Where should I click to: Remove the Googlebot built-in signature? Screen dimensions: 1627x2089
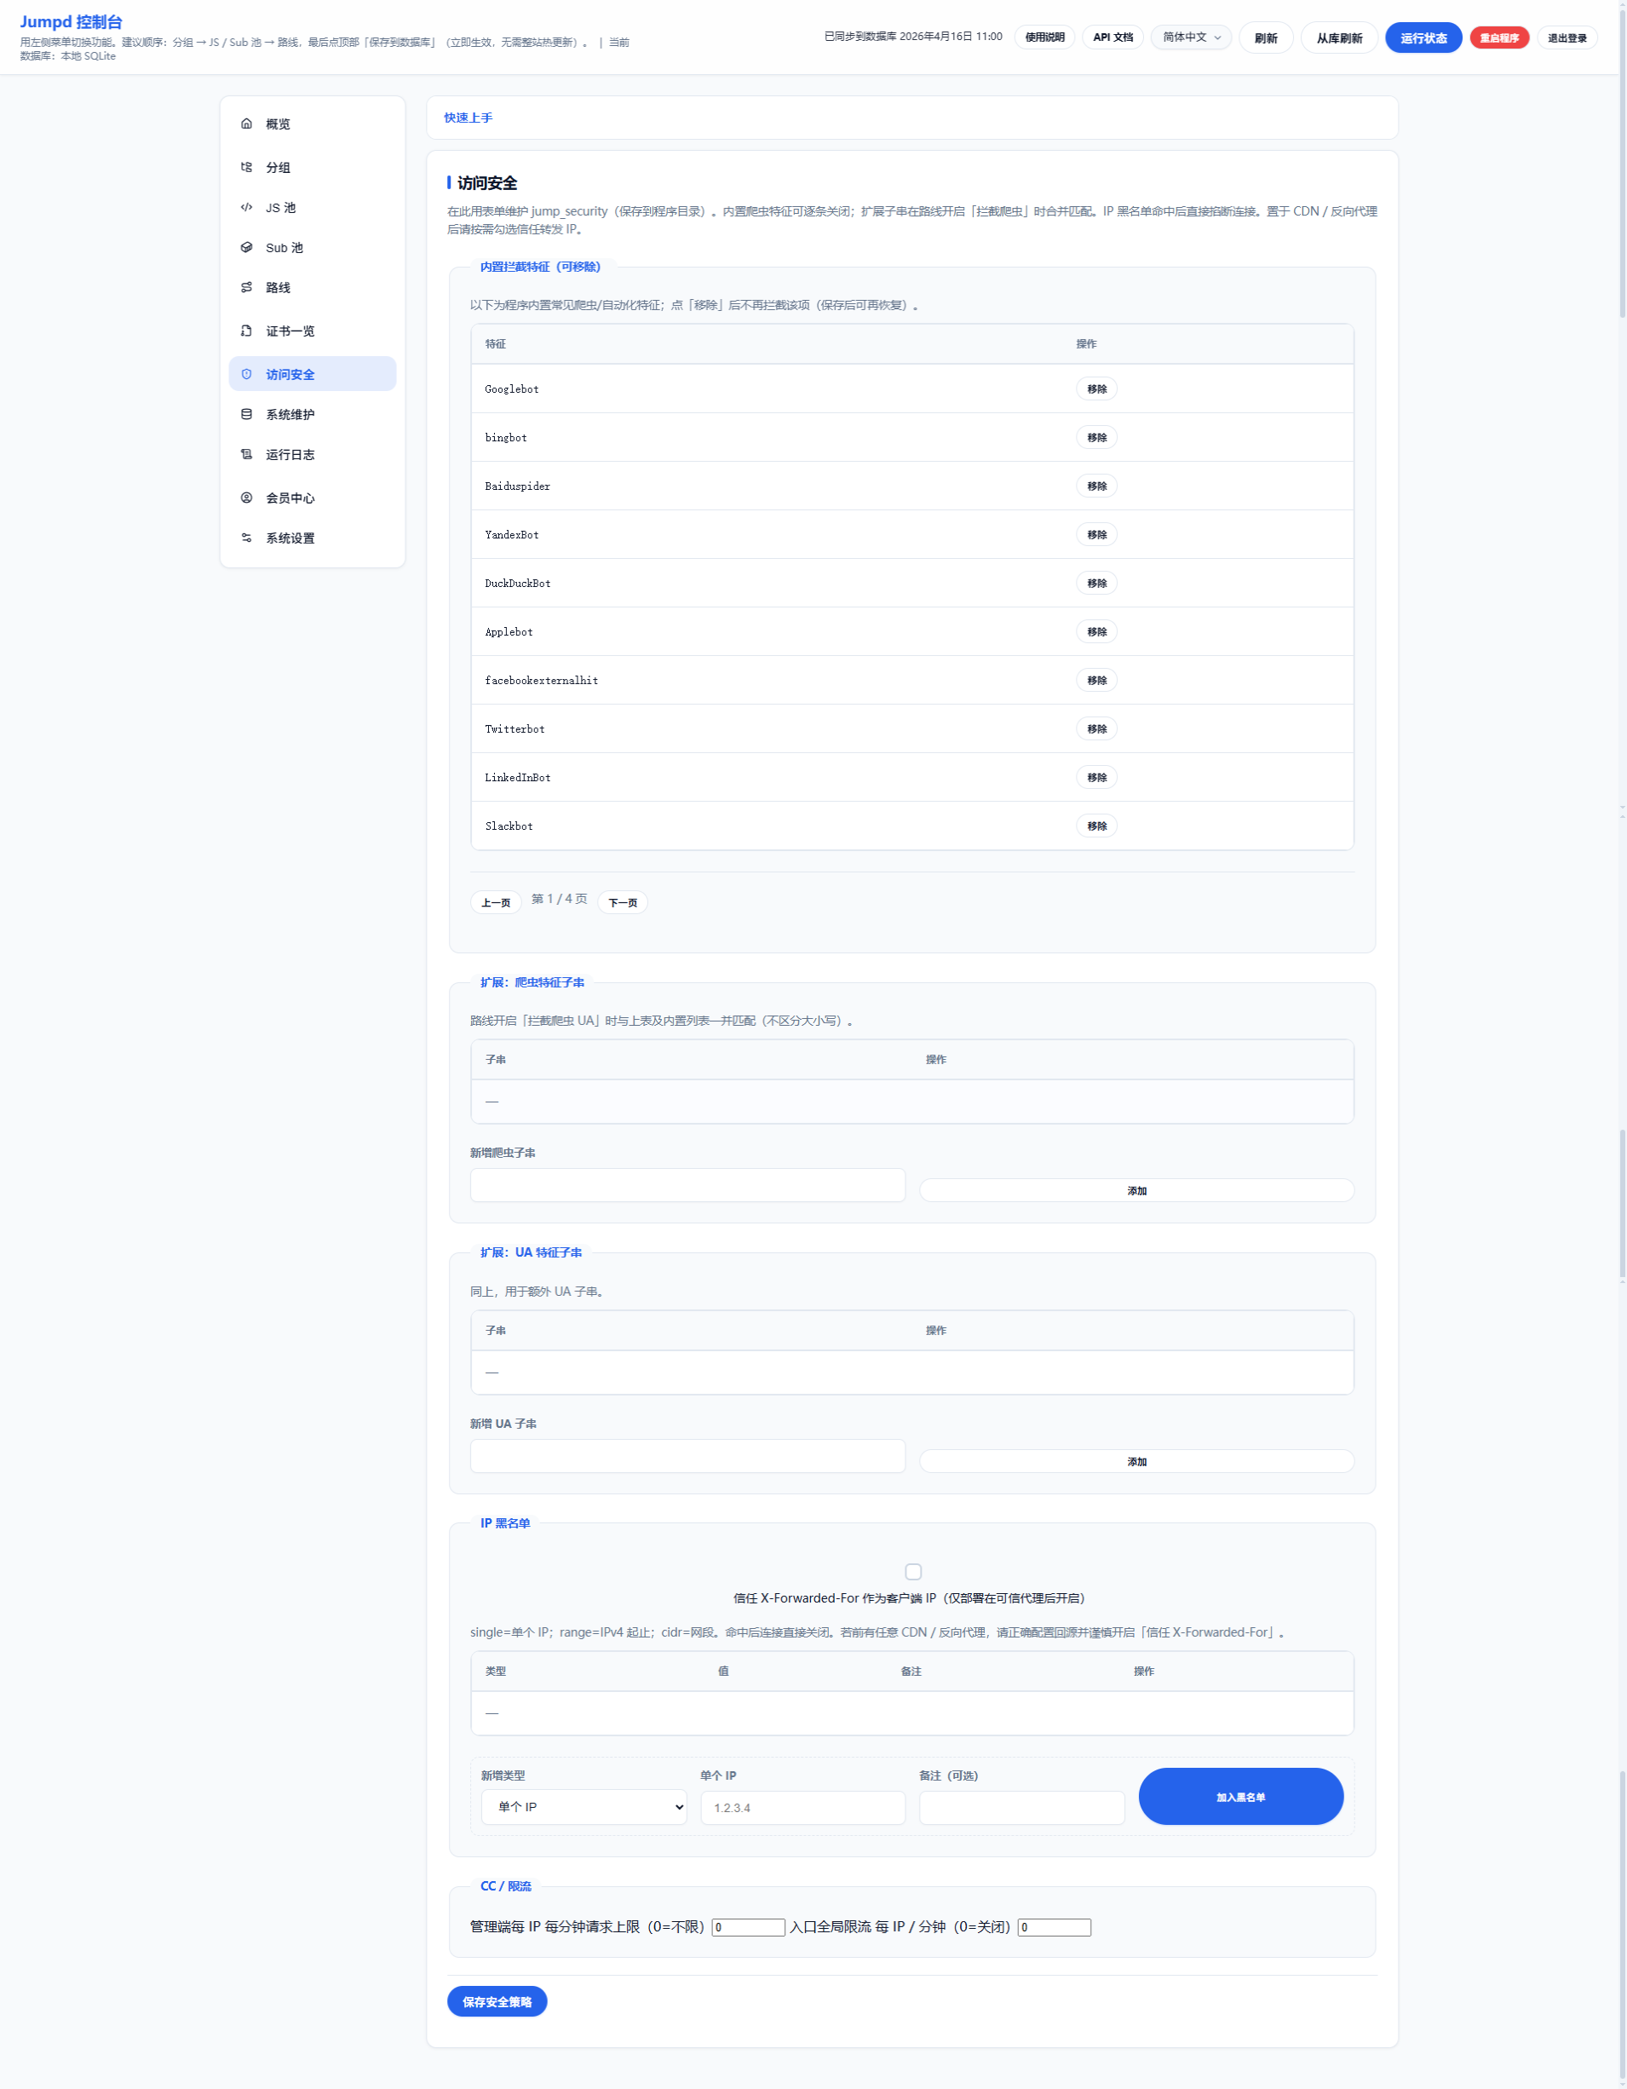(x=1096, y=389)
